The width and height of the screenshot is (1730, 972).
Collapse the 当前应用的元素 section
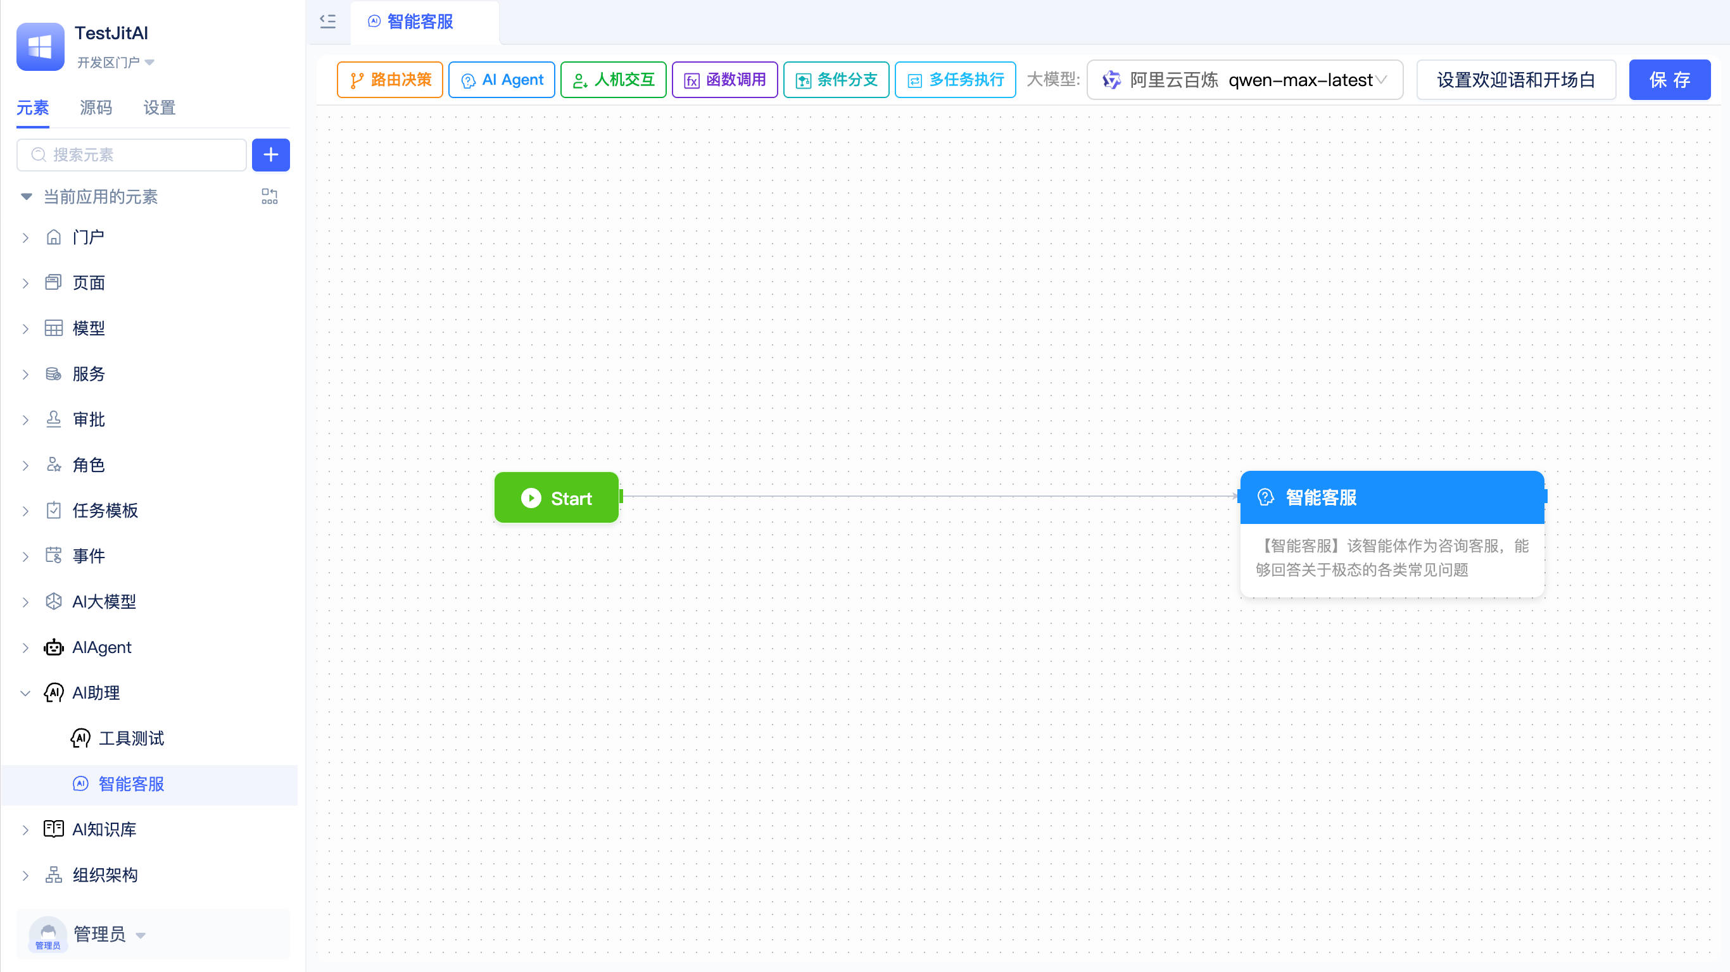26,197
